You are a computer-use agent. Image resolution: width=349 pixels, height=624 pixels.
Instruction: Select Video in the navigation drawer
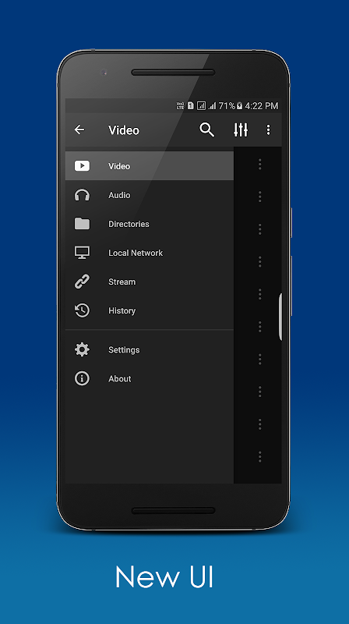coord(150,166)
